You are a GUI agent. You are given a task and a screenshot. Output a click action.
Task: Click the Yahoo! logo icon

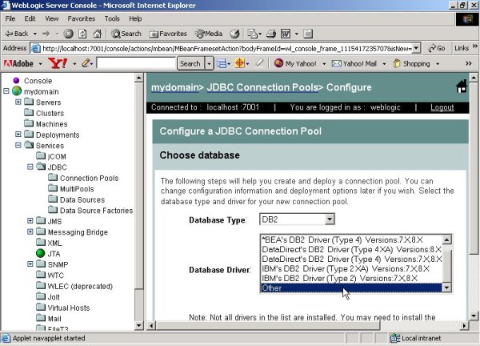point(58,63)
